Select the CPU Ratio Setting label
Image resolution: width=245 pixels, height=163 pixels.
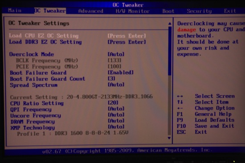tap(37, 103)
